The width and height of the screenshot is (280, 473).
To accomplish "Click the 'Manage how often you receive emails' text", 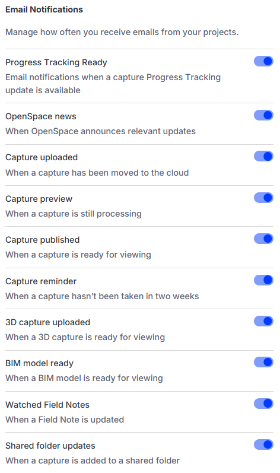I will pos(122,32).
